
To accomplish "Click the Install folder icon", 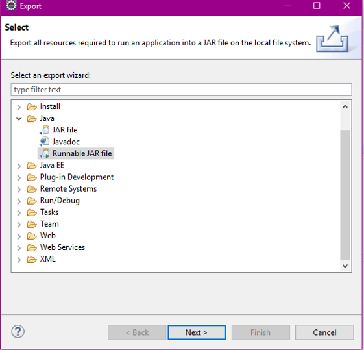I will (x=32, y=107).
